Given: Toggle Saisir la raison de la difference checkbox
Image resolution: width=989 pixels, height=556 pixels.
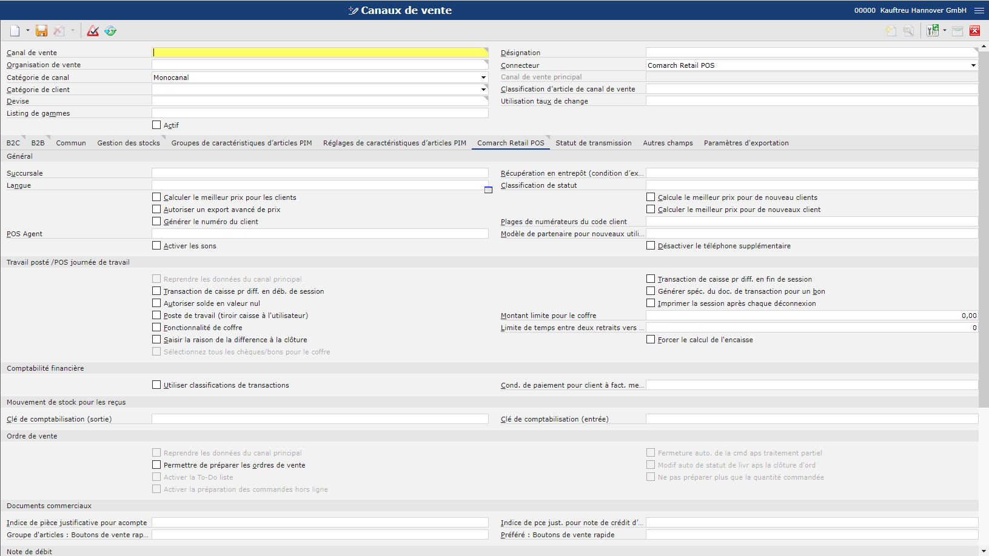Looking at the screenshot, I should click(x=156, y=339).
